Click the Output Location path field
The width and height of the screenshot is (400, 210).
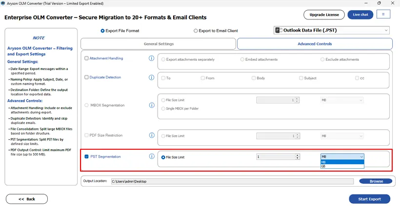[232, 181]
